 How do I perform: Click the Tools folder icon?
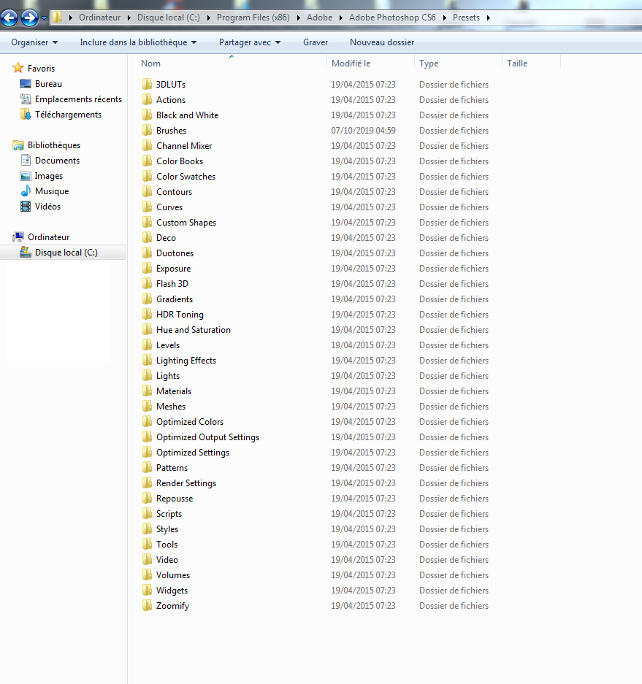(x=147, y=545)
